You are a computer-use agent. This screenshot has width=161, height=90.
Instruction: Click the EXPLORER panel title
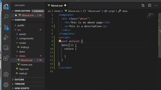click(x=20, y=5)
